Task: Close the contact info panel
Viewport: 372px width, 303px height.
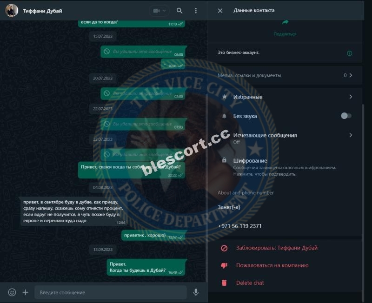Action: point(220,11)
